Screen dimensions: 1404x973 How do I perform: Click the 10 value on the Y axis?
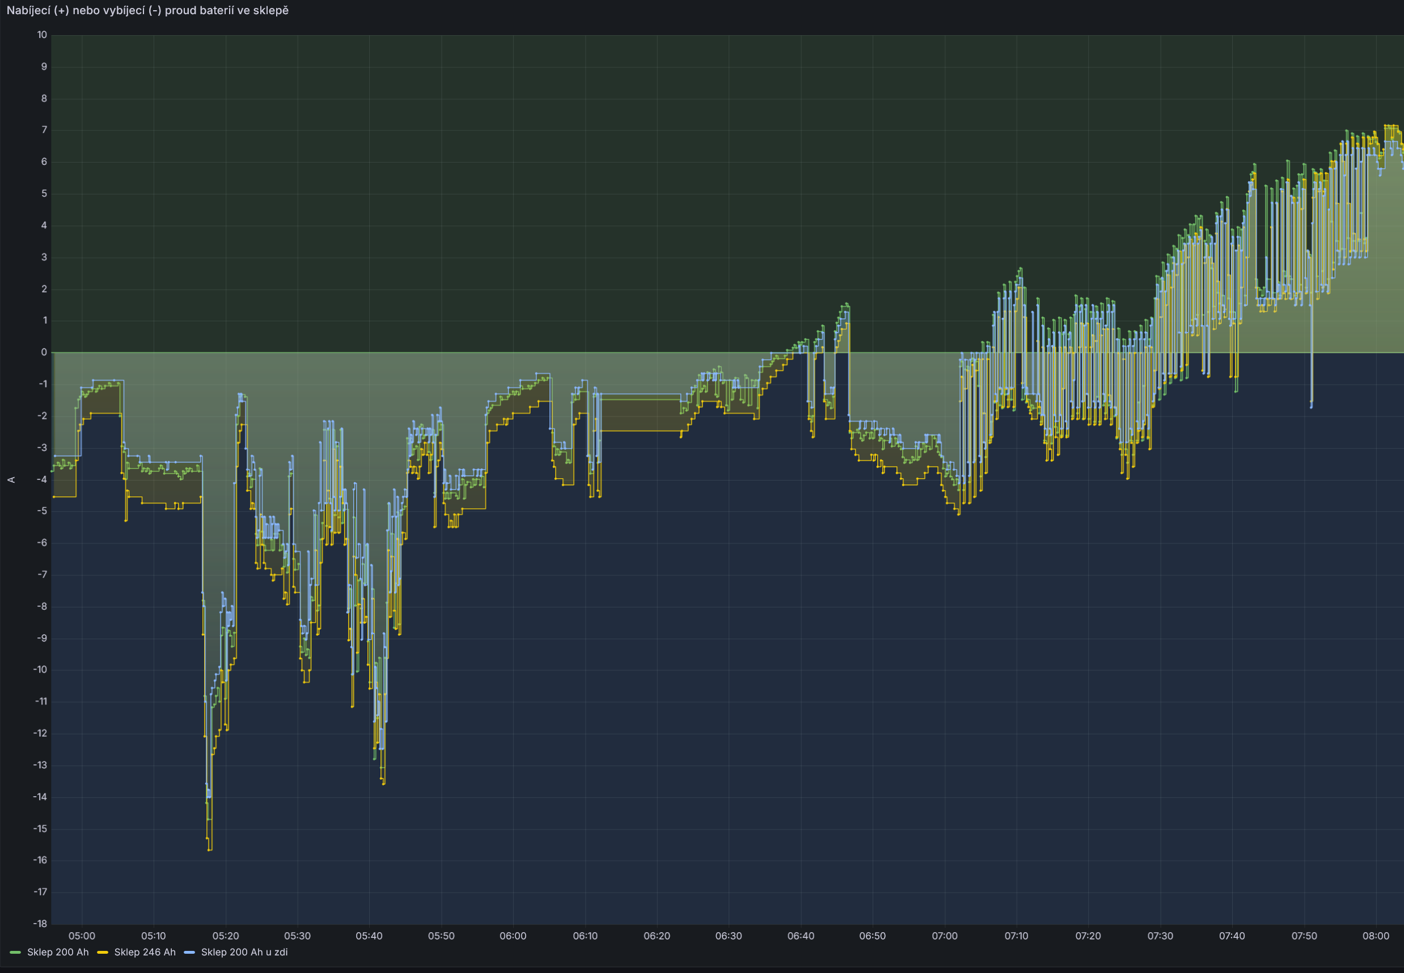point(42,35)
